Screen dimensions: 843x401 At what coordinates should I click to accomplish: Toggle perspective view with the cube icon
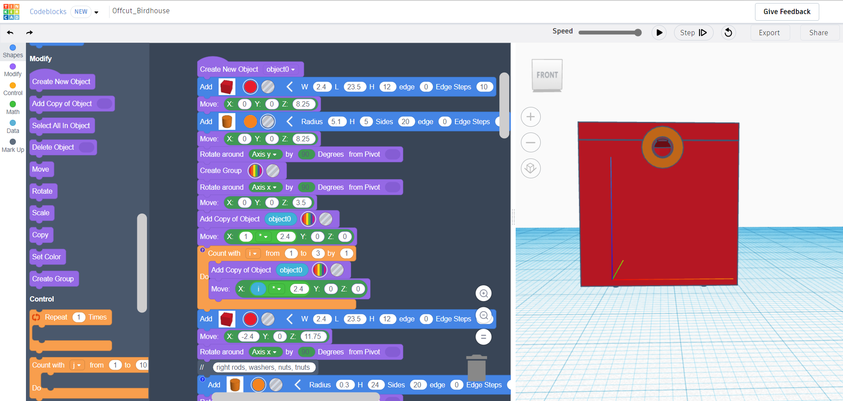[x=531, y=168]
